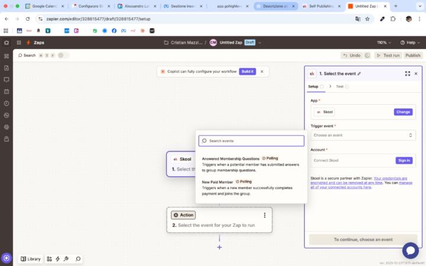Click the components icon next to Library
Screen dimensions: 426x266
(49, 259)
